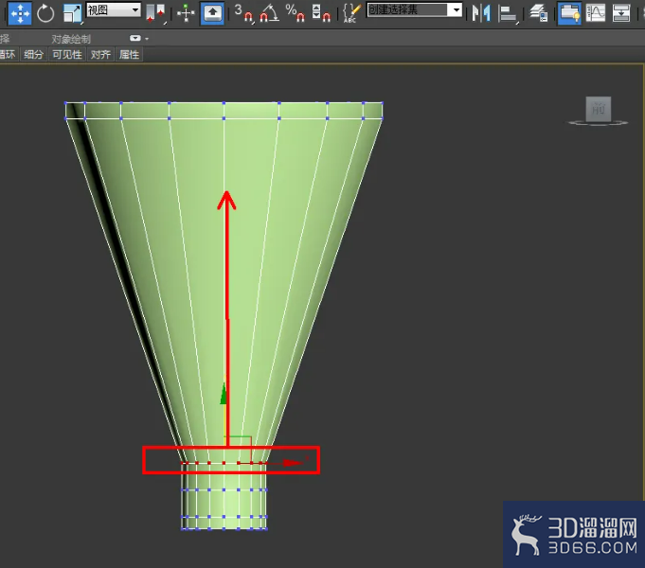
Task: Click the Edit Named Selection Sets icon
Action: pyautogui.click(x=351, y=13)
